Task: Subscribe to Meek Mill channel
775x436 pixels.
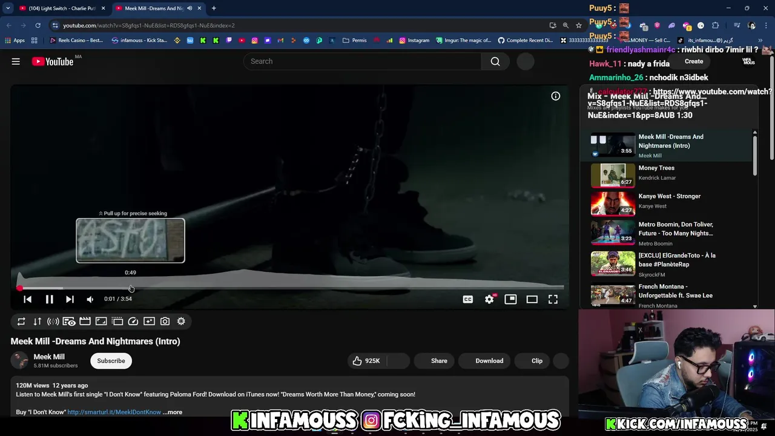Action: (111, 361)
